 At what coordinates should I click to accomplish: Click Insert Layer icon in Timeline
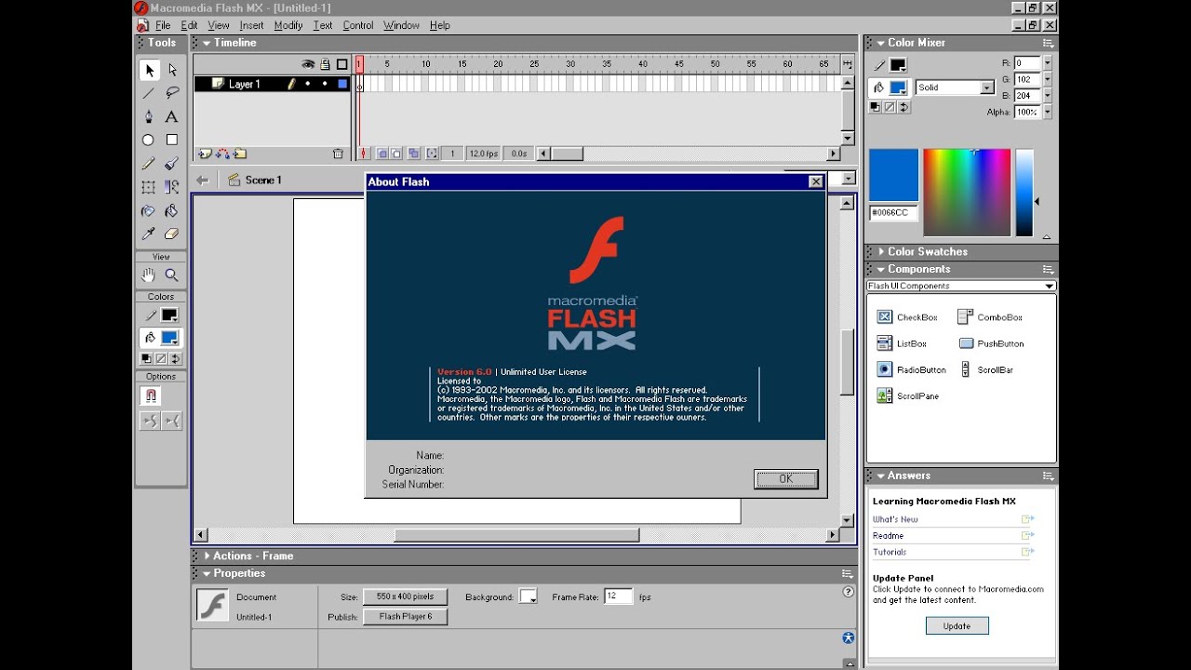coord(206,154)
